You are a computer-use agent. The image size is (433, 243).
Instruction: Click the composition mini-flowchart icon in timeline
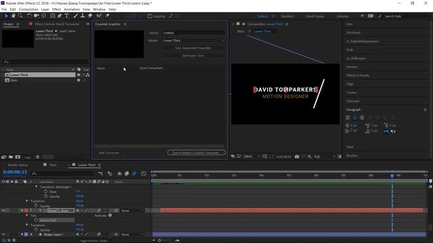pos(101,173)
